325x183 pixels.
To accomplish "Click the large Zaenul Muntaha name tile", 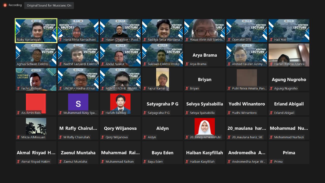I will coord(78,152).
